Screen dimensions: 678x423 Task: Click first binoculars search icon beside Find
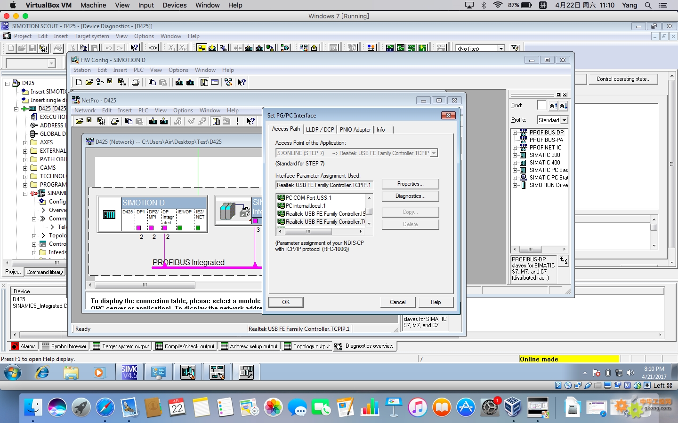point(554,106)
